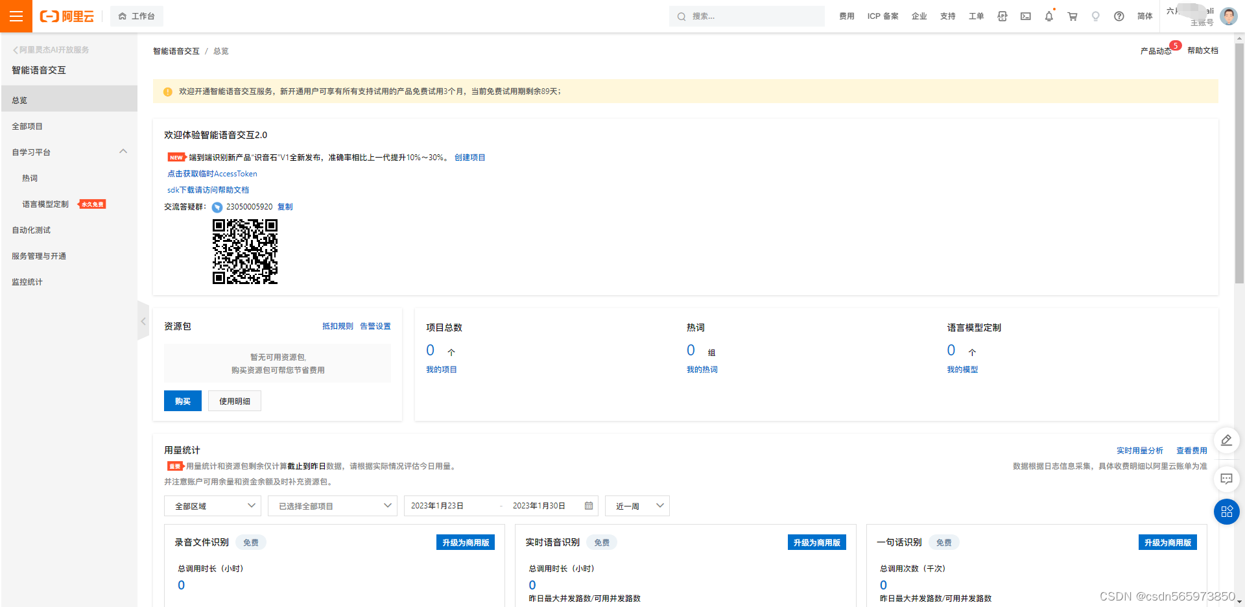The image size is (1245, 607).
Task: Go back to 阿里灵杰AI开放服务
Action: [51, 50]
